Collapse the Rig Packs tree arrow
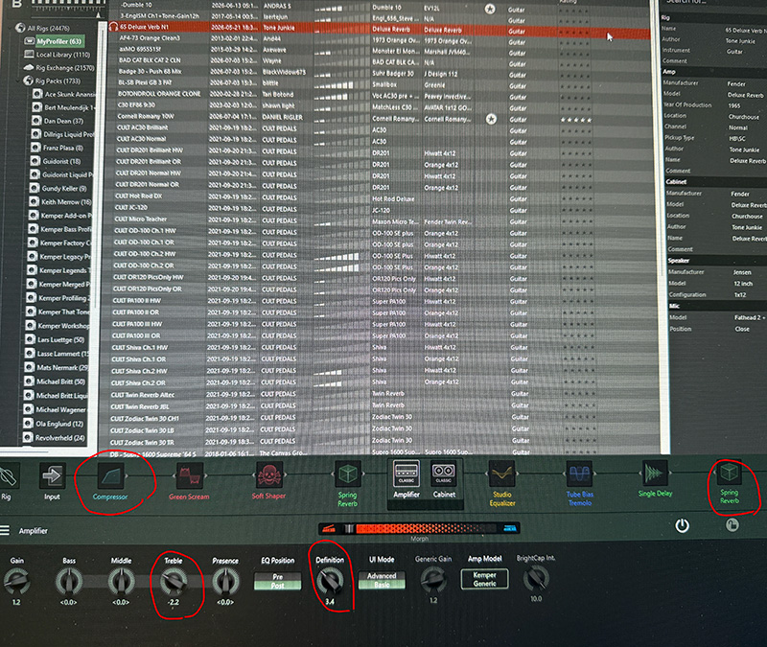The height and width of the screenshot is (647, 767). 19,81
